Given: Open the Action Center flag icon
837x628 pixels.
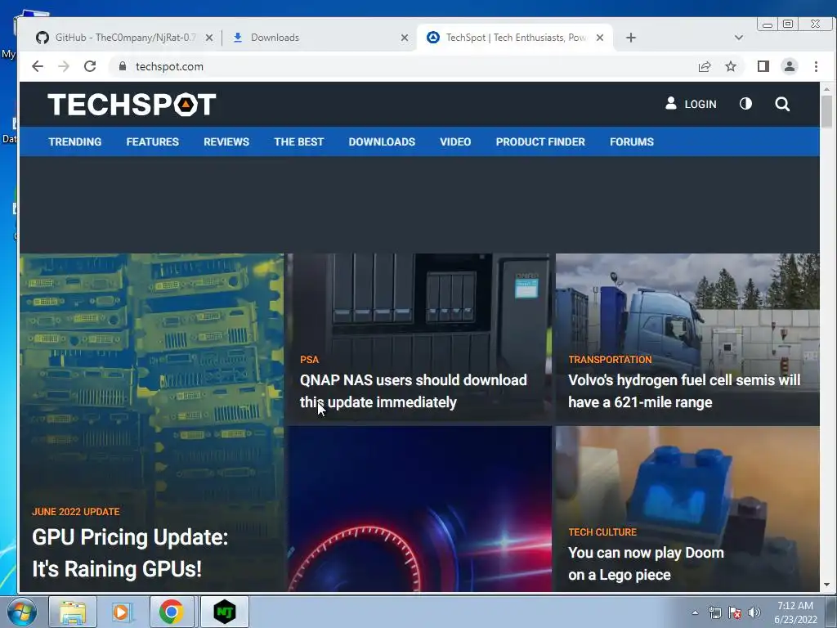Looking at the screenshot, I should (x=735, y=612).
